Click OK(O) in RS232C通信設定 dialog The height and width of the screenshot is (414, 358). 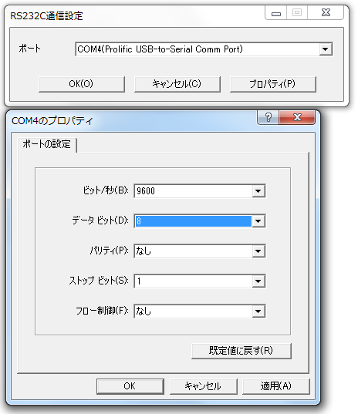click(x=81, y=84)
